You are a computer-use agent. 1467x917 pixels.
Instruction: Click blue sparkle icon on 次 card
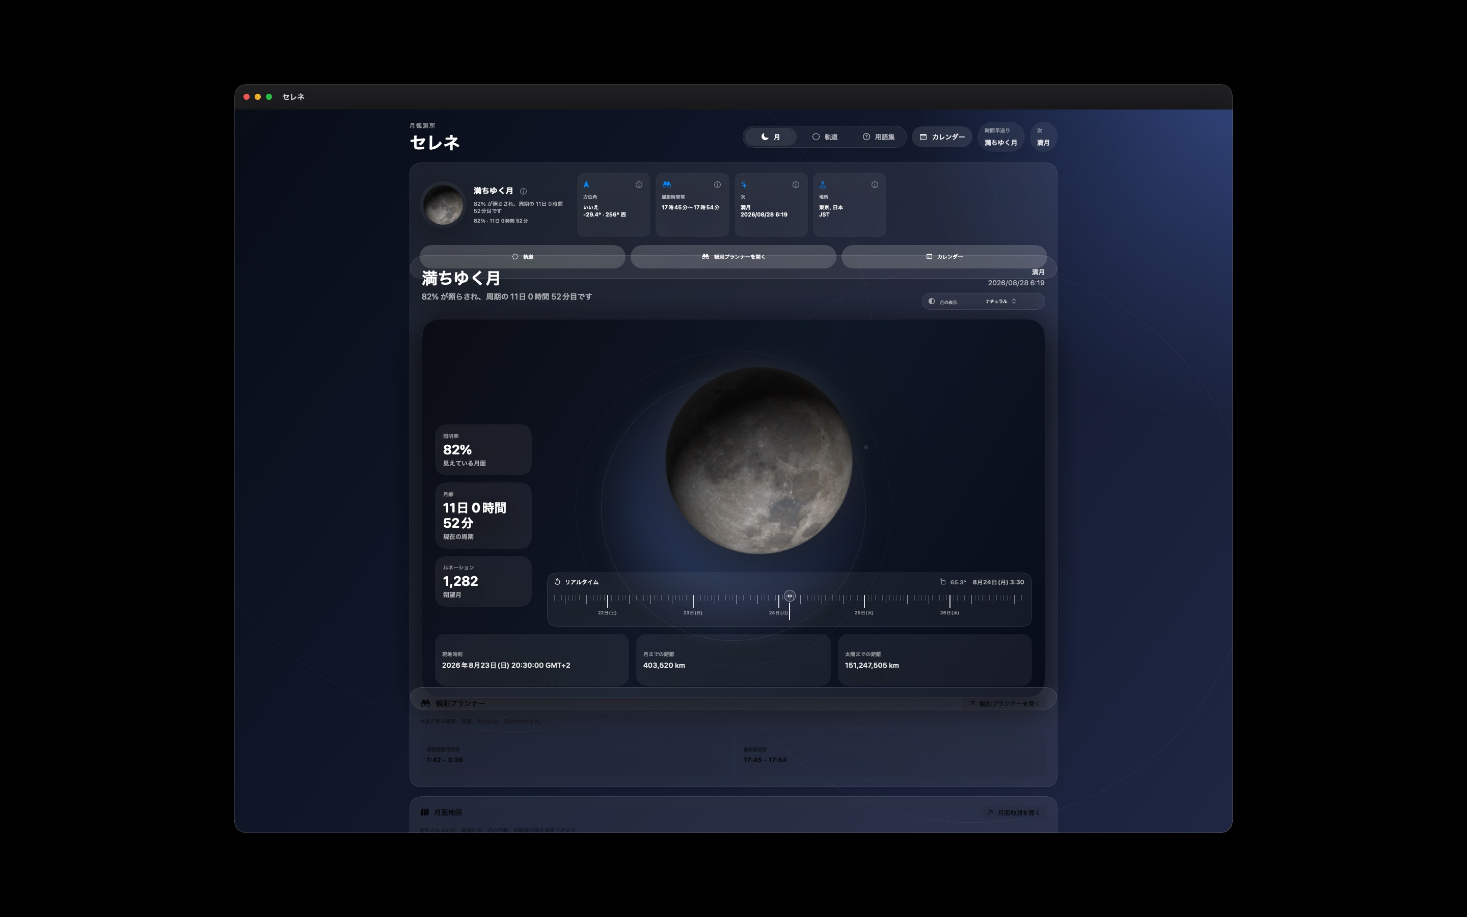744,184
